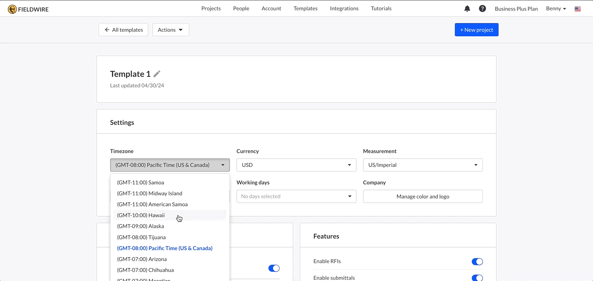Select the (GMT-10:00) Hawaii timezone option
593x281 pixels.
click(x=141, y=215)
